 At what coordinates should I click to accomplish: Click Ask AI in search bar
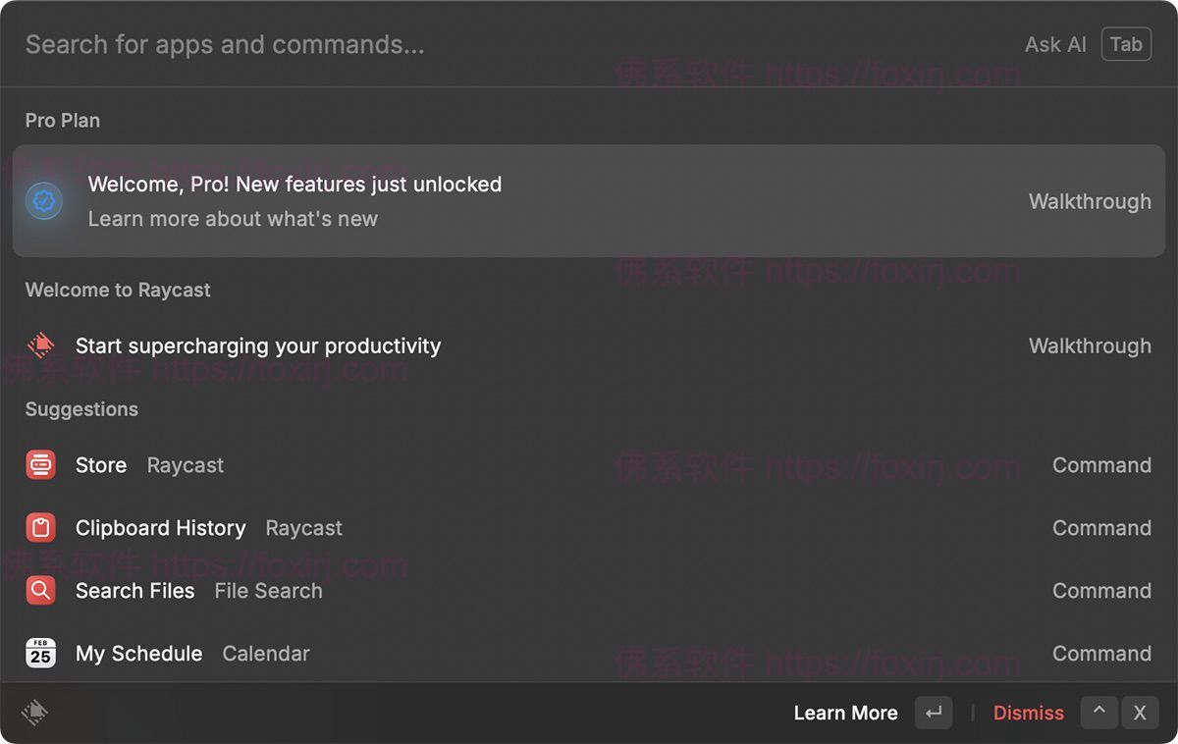[x=1055, y=44]
